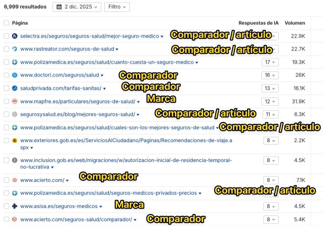
Task: Expand URL menu arrow for asisa.es
Action: click(100, 207)
